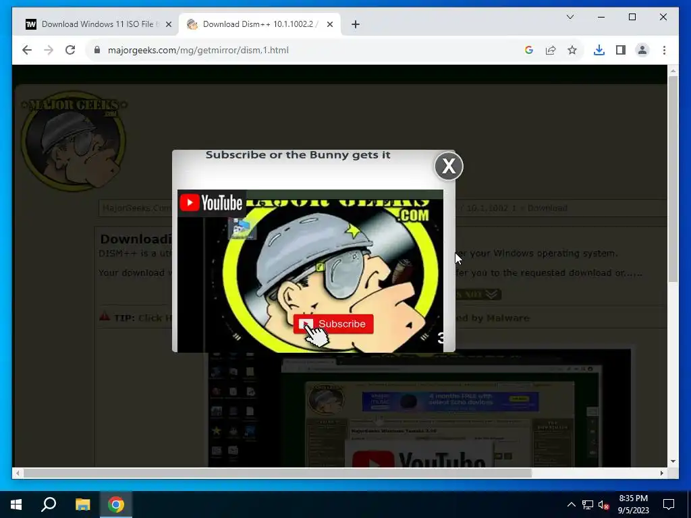Click the scroll right arrow
Screen dimensions: 691x518
point(661,473)
